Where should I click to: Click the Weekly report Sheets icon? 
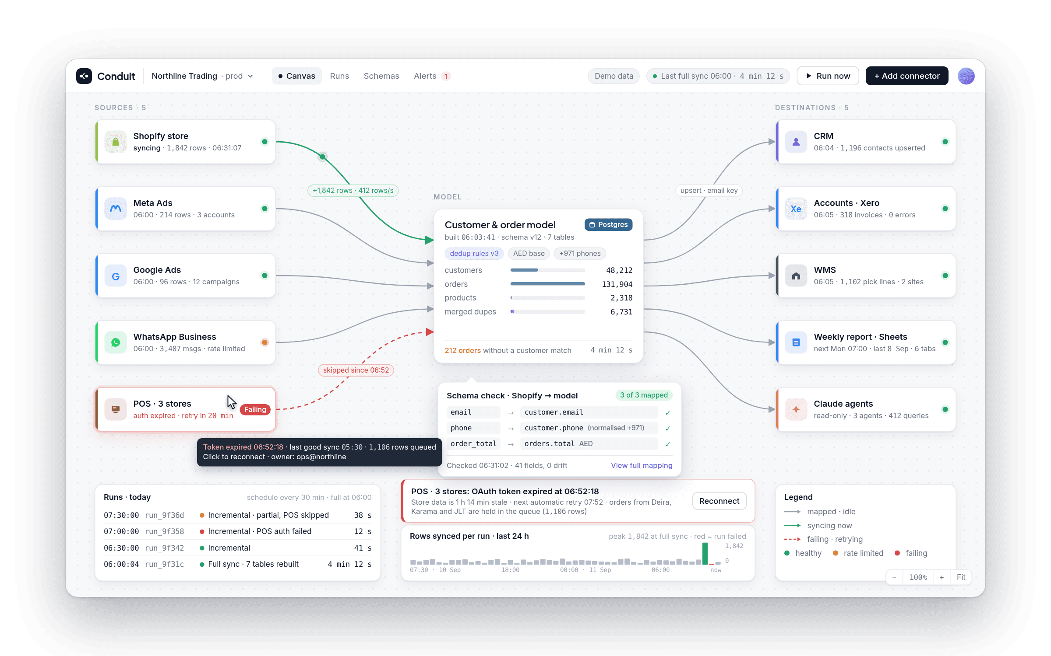[x=796, y=342]
